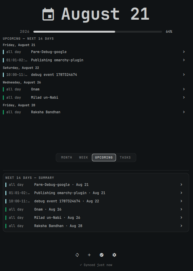
Task: Open tasks via the checkmark circle icon
Action: [x=102, y=255]
